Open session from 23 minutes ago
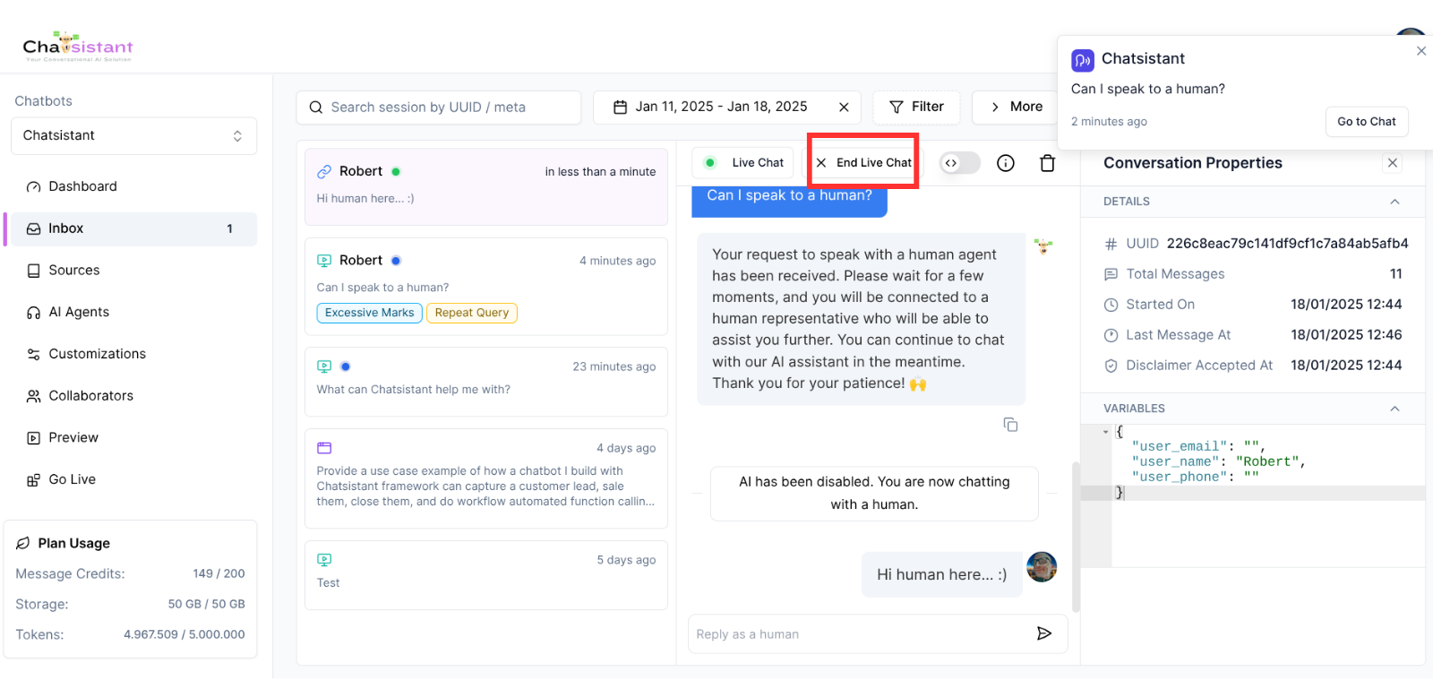The width and height of the screenshot is (1433, 689). (486, 382)
